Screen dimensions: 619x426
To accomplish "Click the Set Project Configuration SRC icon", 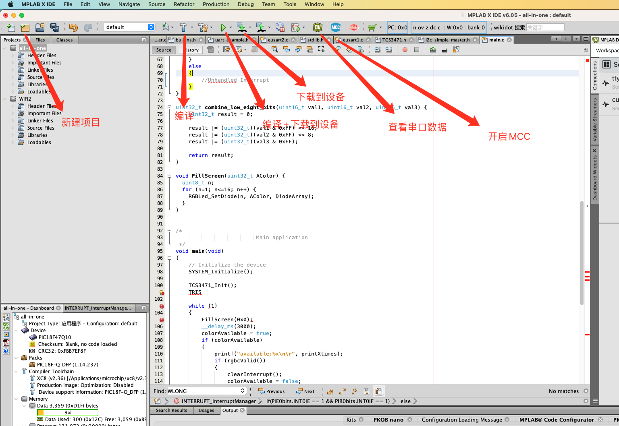I will (165, 27).
